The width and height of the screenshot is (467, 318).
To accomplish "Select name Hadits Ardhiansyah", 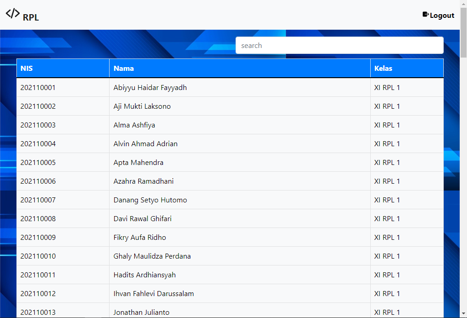I will coord(144,276).
